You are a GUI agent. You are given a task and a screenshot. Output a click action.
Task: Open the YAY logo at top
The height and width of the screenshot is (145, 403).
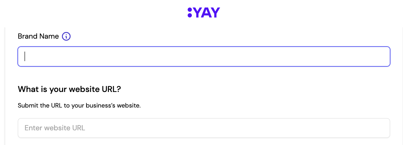point(204,12)
